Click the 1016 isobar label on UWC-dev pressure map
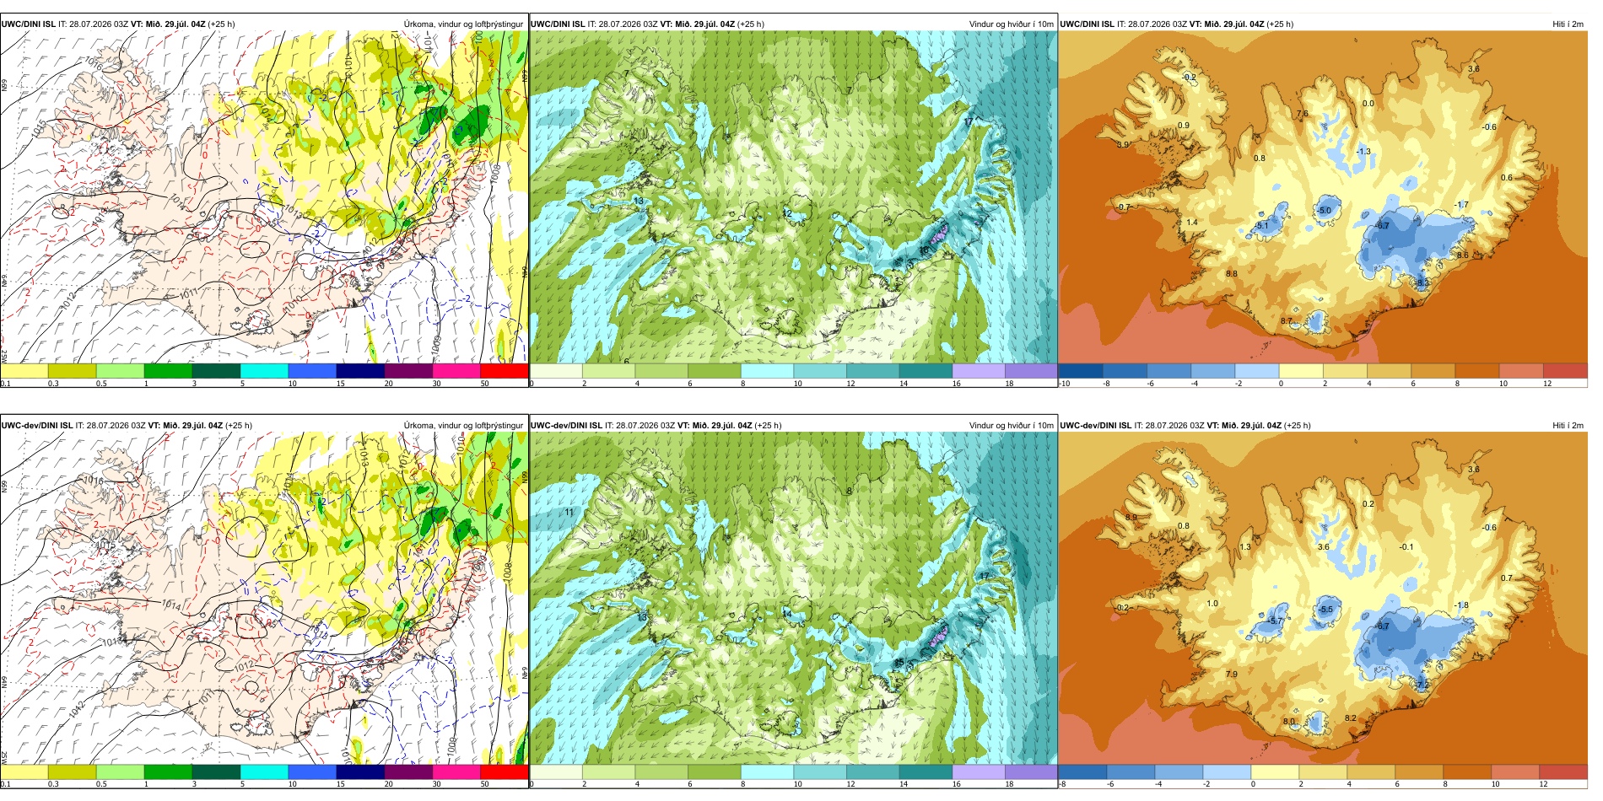This screenshot has width=1603, height=801. coord(94,480)
